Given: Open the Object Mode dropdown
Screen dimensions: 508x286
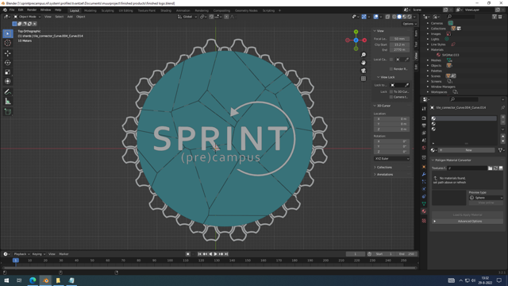Looking at the screenshot, I should (x=27, y=17).
